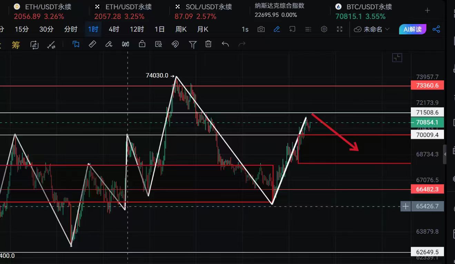Click the green 70854.1 current price label
Screen dimensions: 455x264
coord(427,122)
